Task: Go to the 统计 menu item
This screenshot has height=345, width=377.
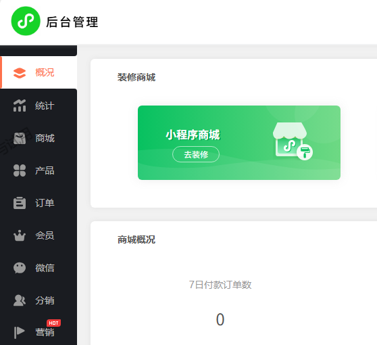Action: 39,106
